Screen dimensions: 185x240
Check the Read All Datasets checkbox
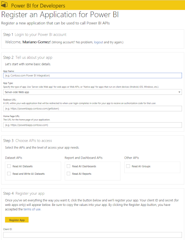tap(9, 166)
